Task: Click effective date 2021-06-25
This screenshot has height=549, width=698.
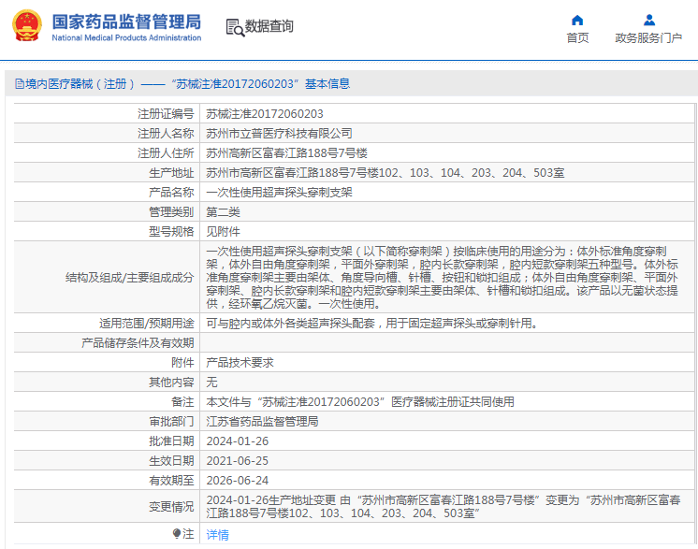Action: pyautogui.click(x=238, y=460)
